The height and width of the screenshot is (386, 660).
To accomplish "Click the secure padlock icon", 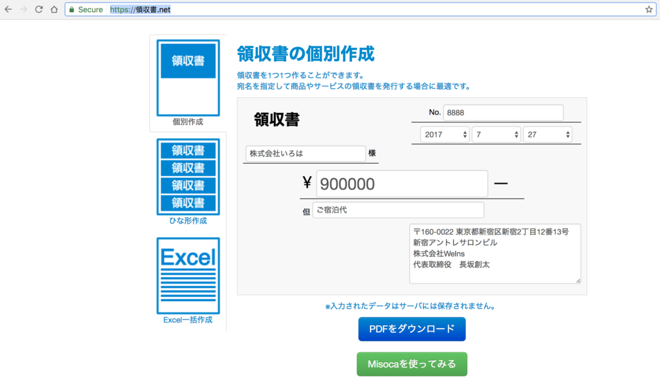I will 72,10.
